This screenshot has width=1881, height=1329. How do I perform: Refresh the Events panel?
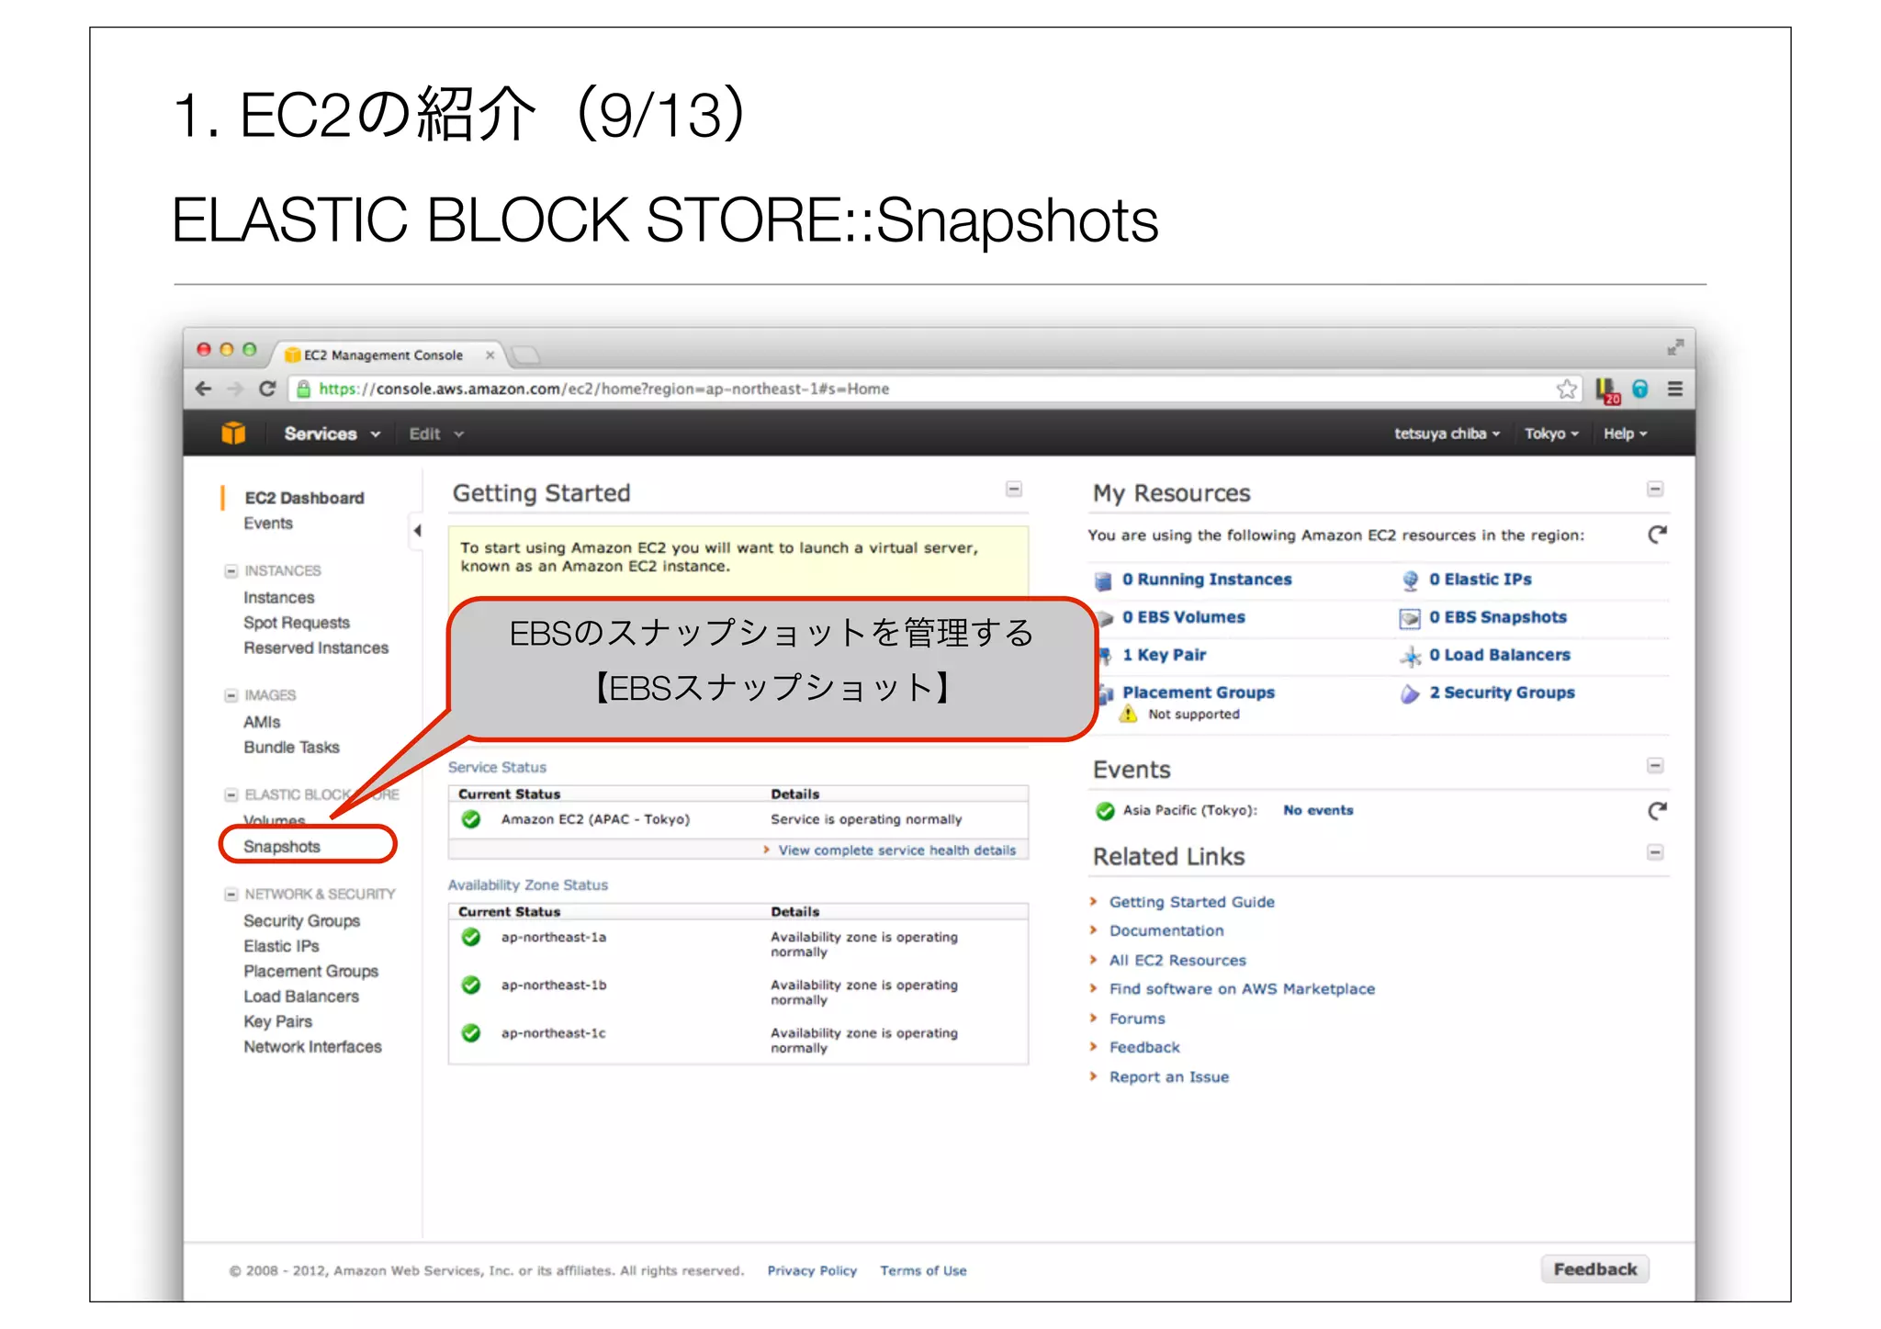click(x=1657, y=811)
